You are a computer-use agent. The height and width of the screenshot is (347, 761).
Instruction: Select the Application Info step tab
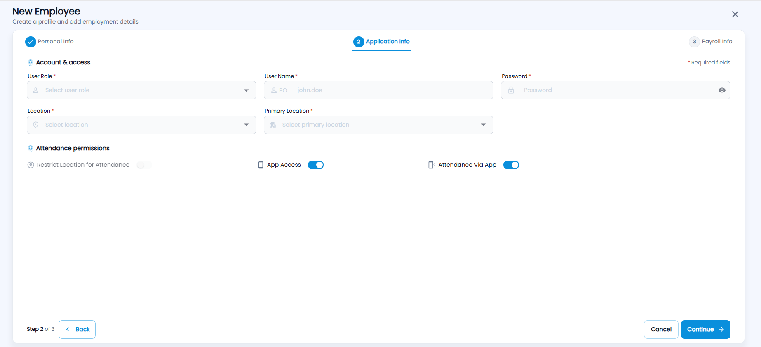tap(381, 42)
